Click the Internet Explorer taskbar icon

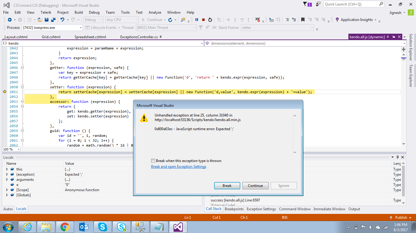(x=27, y=227)
